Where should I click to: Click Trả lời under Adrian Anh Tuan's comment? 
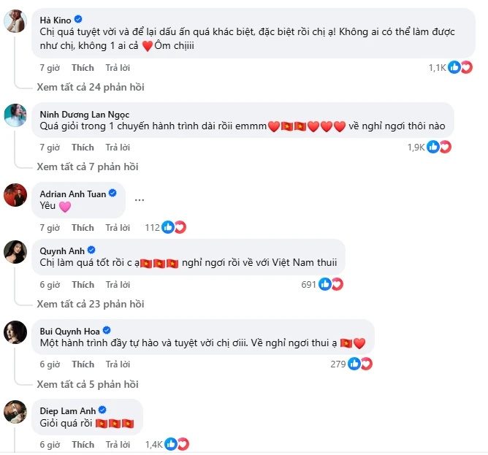pos(117,227)
